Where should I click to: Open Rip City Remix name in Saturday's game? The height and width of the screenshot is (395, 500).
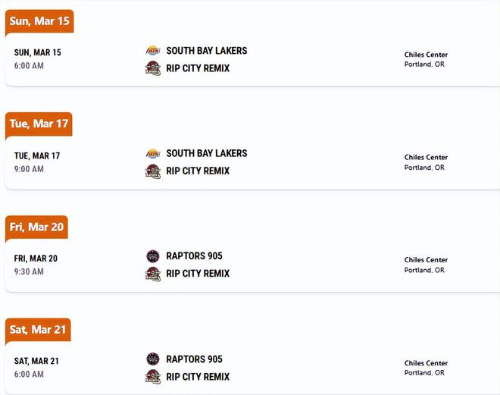tap(198, 377)
